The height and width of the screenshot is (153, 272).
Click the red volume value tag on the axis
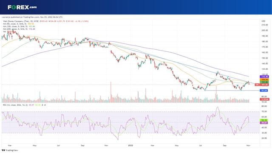click(264, 99)
